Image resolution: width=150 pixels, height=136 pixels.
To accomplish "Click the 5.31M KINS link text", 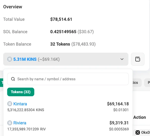I will (25, 59).
